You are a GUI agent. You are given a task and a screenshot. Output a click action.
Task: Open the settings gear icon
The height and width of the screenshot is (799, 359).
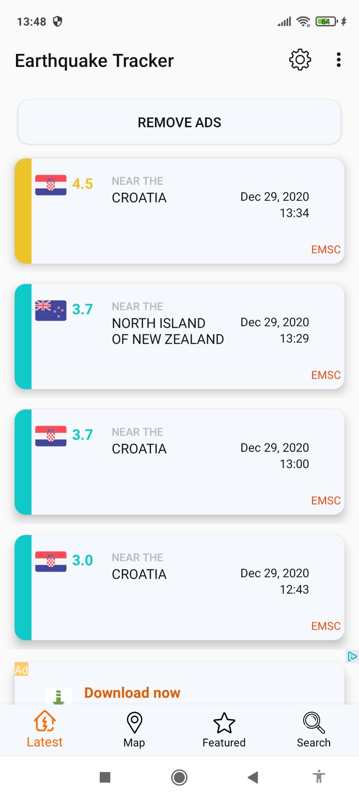point(300,60)
